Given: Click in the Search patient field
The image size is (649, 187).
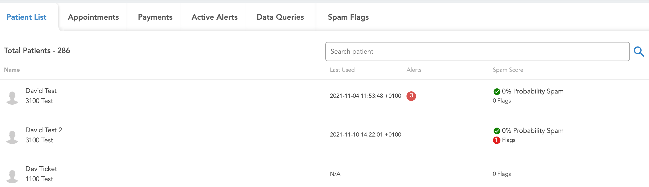Looking at the screenshot, I should pyautogui.click(x=477, y=52).
